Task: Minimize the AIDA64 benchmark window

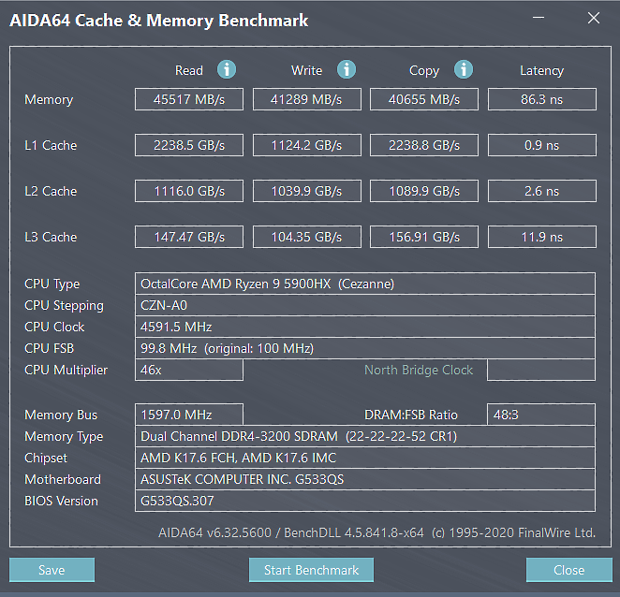Action: coord(539,18)
